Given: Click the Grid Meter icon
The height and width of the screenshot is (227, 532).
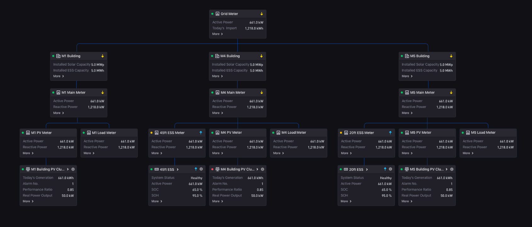Looking at the screenshot, I should 218,14.
